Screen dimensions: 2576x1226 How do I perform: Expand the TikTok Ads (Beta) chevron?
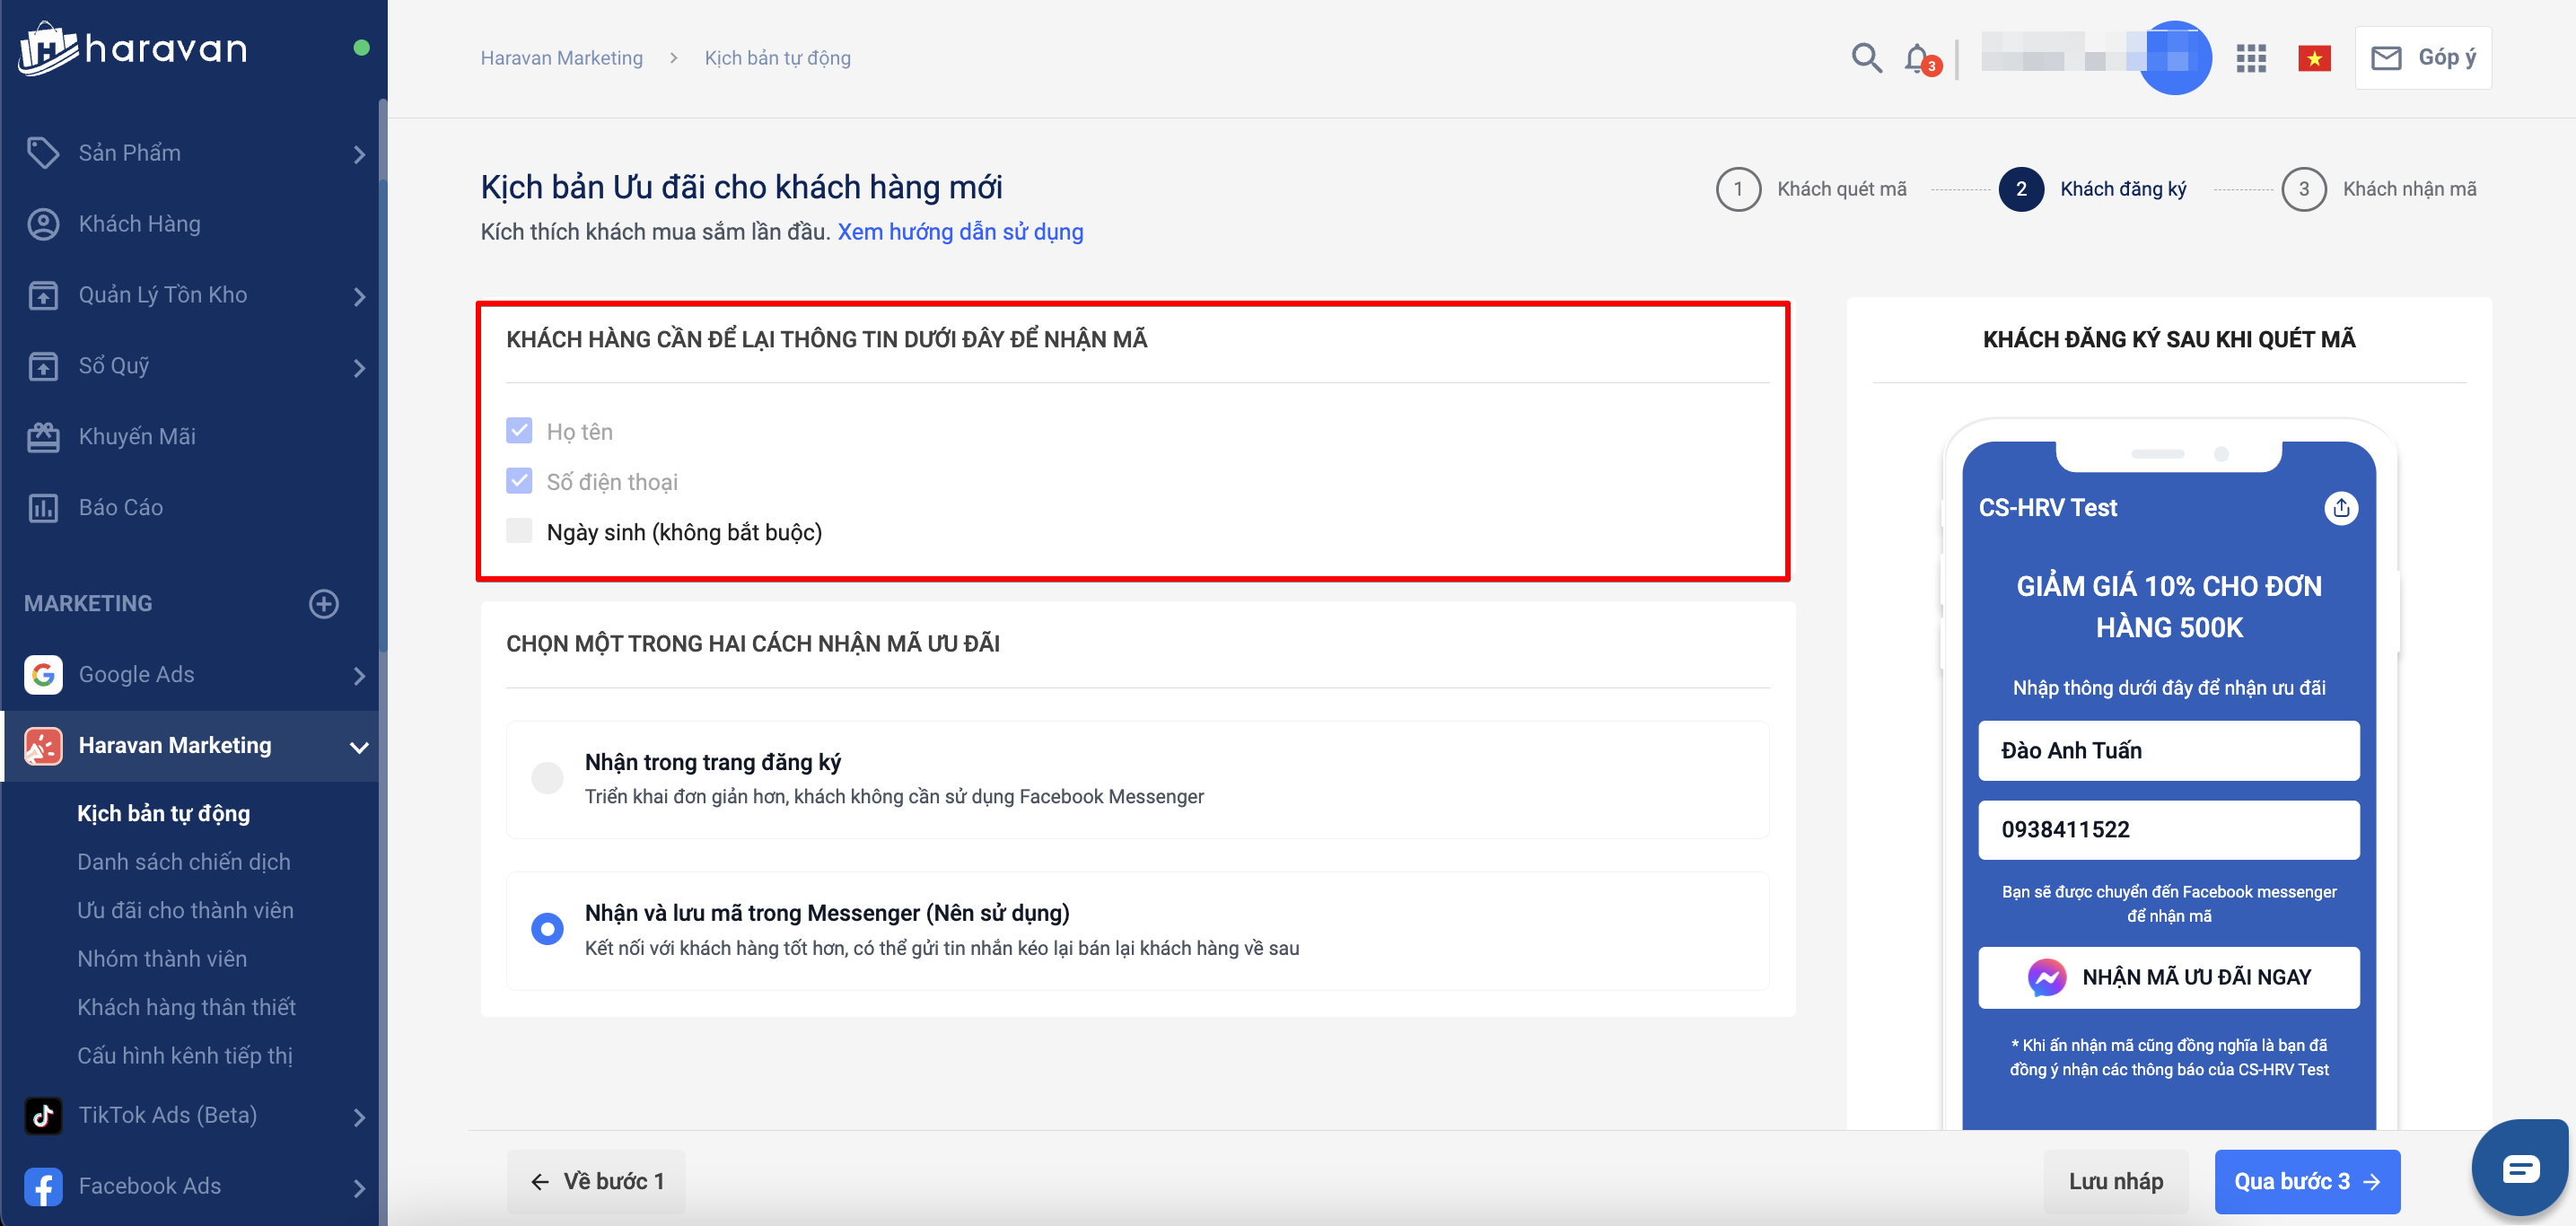click(x=359, y=1117)
